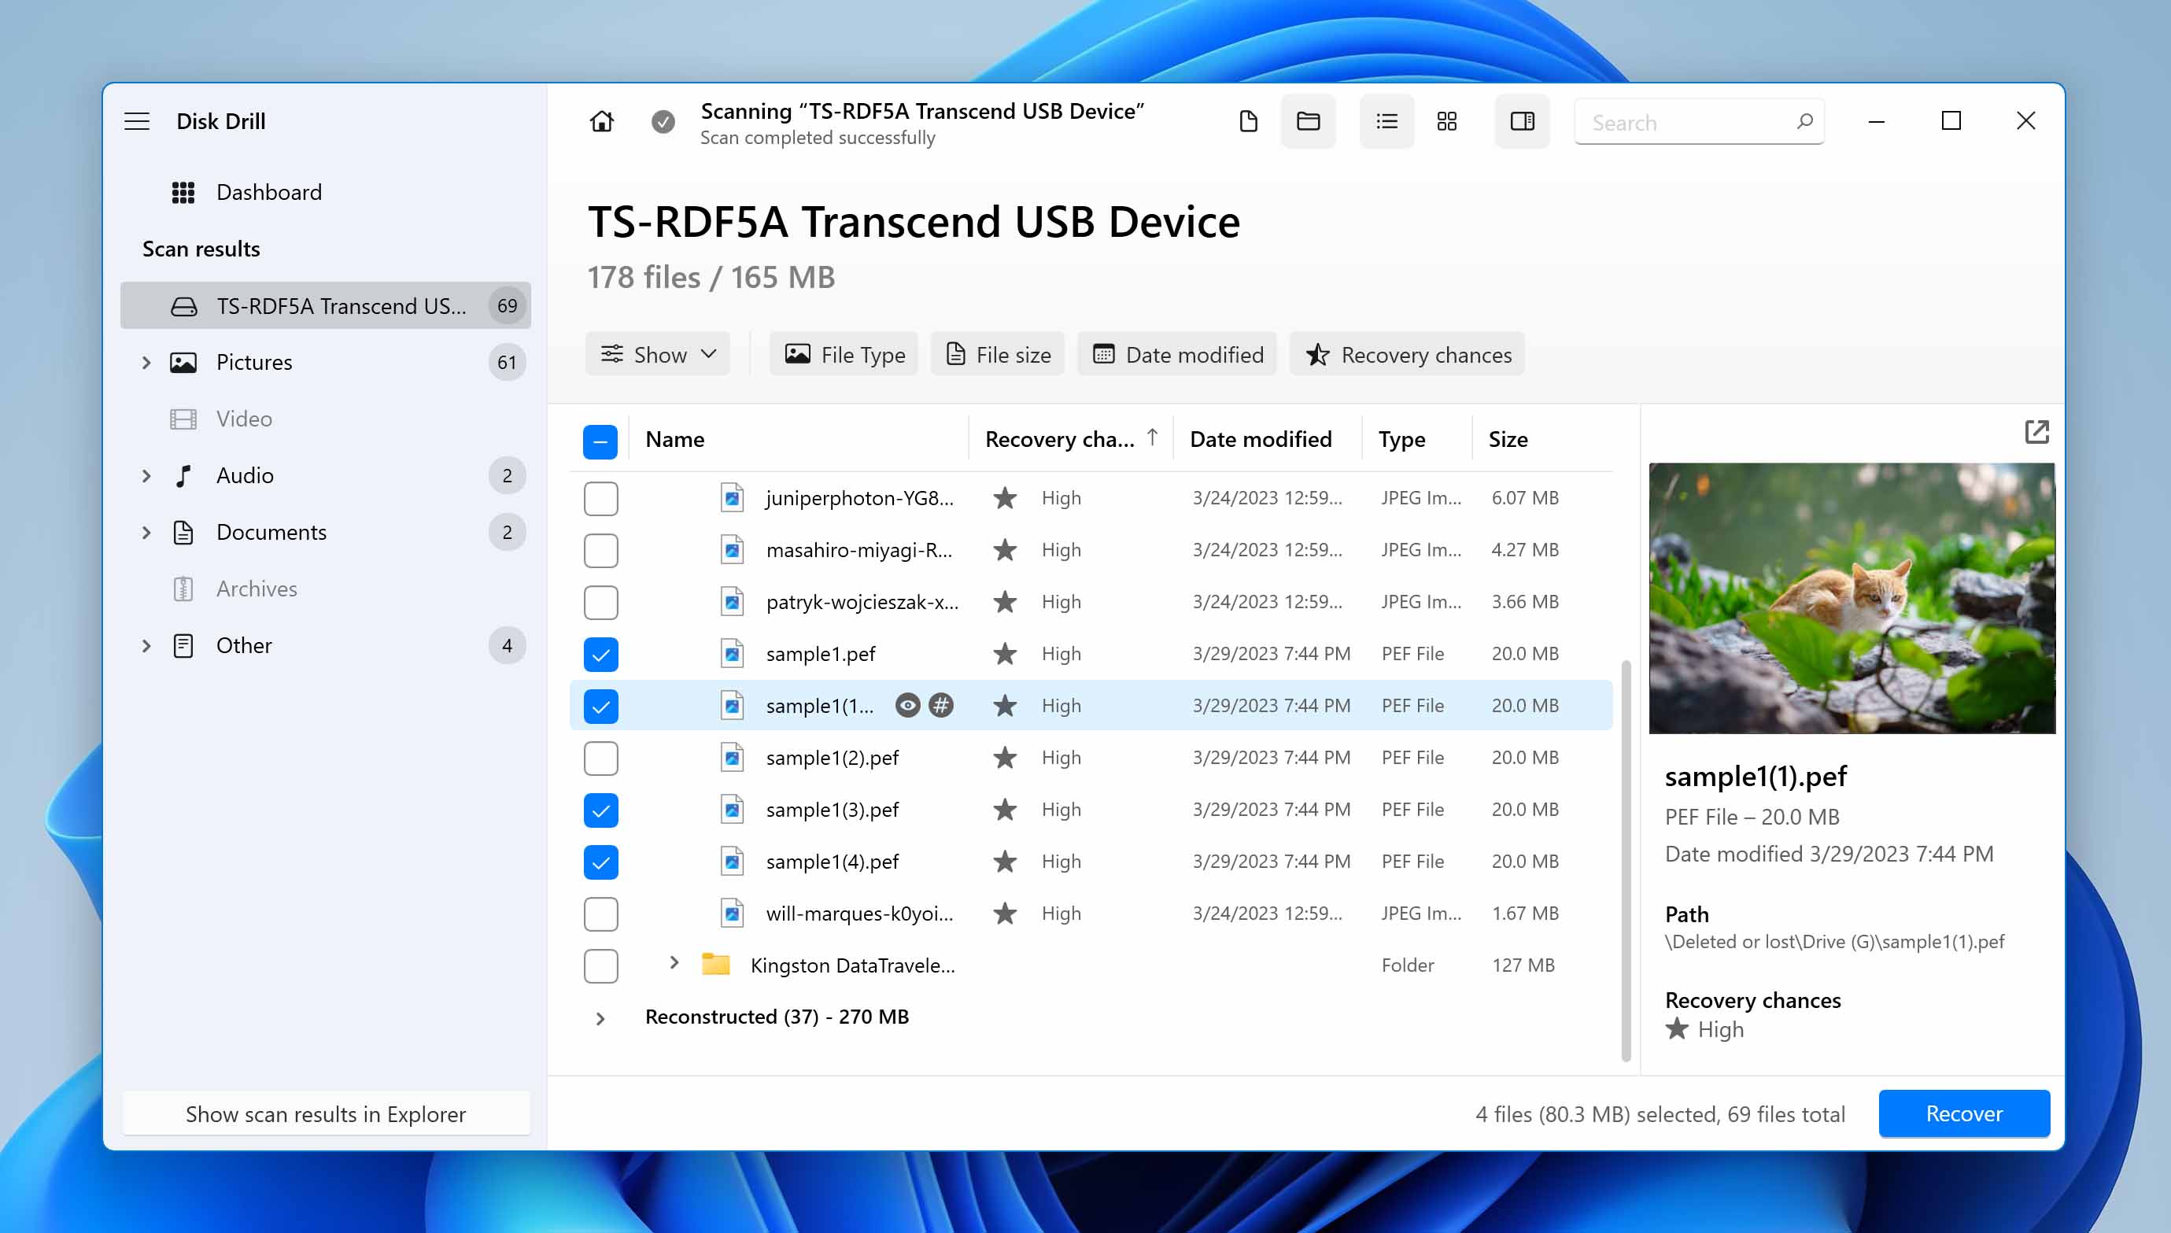Select the grid thumbnails view icon

[x=1447, y=121]
